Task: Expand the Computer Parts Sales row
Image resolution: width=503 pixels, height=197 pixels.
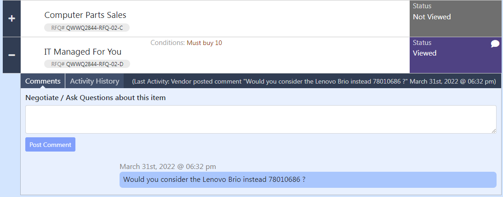Action: (11, 19)
